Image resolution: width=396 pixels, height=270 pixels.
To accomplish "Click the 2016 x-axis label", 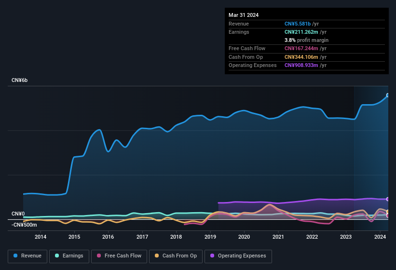I will click(108, 237).
